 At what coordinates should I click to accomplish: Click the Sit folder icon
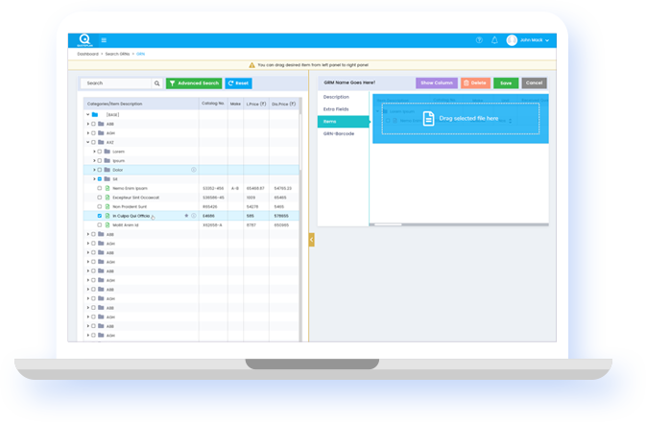click(108, 179)
